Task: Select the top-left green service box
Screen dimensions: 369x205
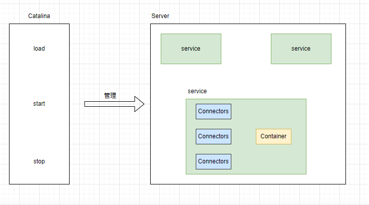Action: (191, 49)
